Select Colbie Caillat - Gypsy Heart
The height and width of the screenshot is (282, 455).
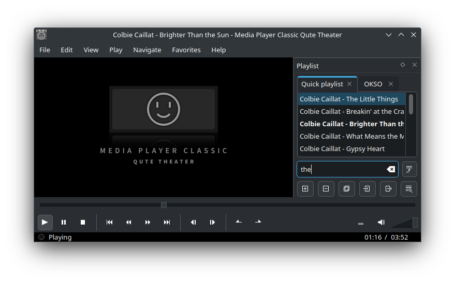click(x=351, y=149)
